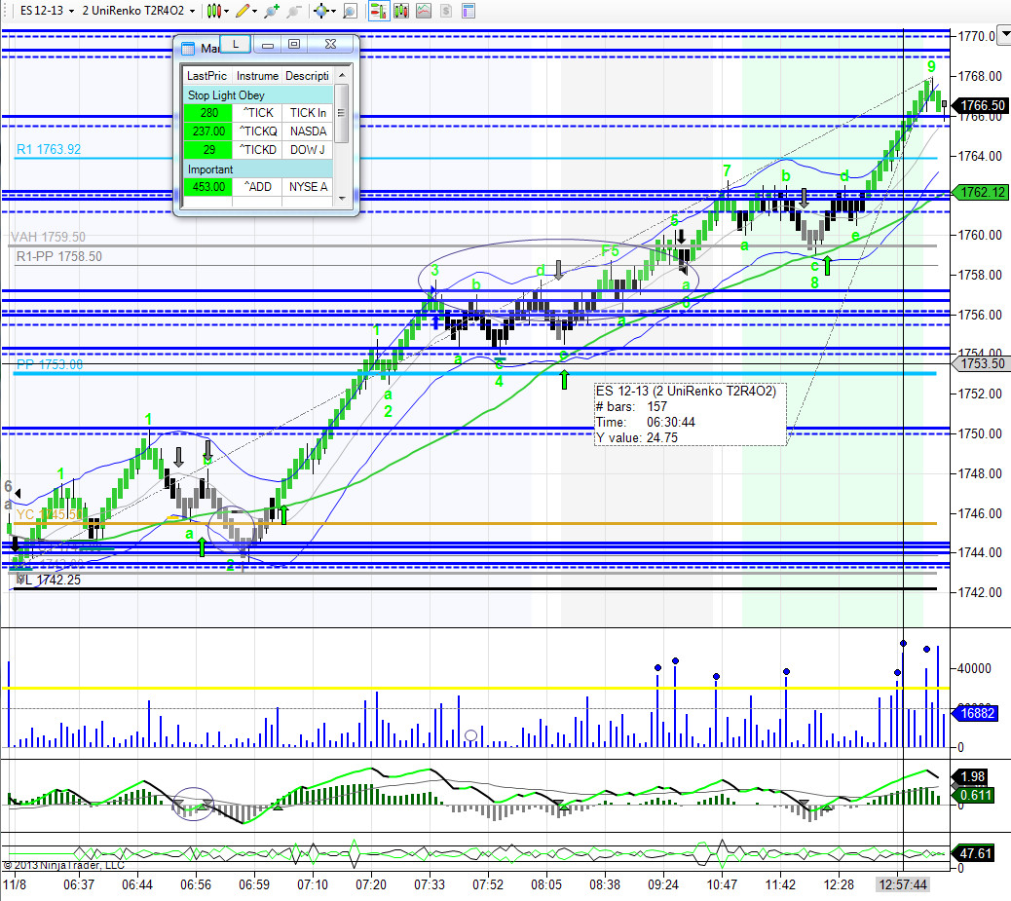Click Market Analyzer scrollbar down arrow
The height and width of the screenshot is (901, 1011).
342,198
